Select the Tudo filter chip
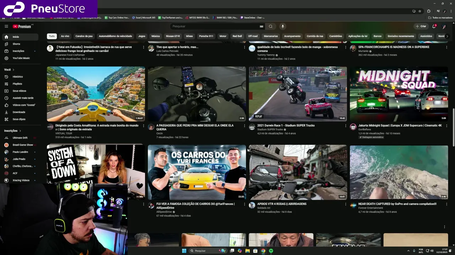This screenshot has width=455, height=255. (x=52, y=36)
